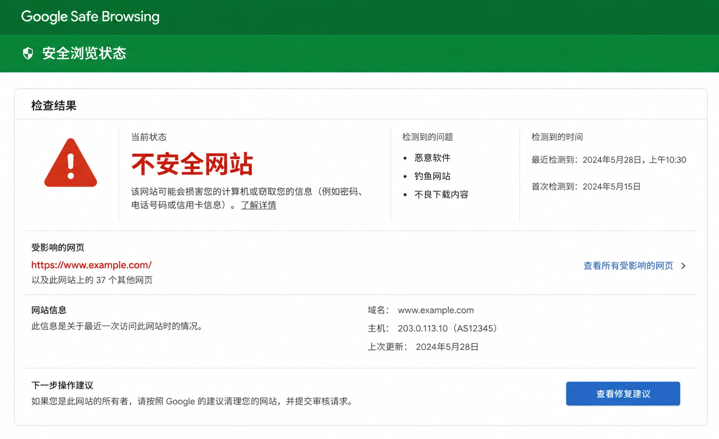This screenshot has height=439, width=719.
Task: Click the 受影响的网页 heading
Action: click(x=58, y=247)
